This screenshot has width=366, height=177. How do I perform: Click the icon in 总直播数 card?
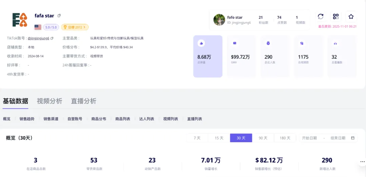335,43
